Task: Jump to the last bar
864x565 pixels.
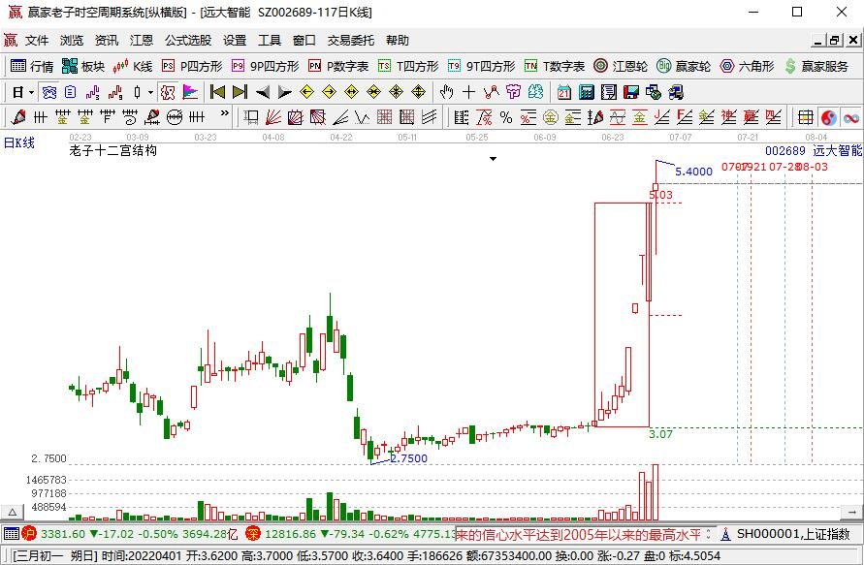Action: 240,92
